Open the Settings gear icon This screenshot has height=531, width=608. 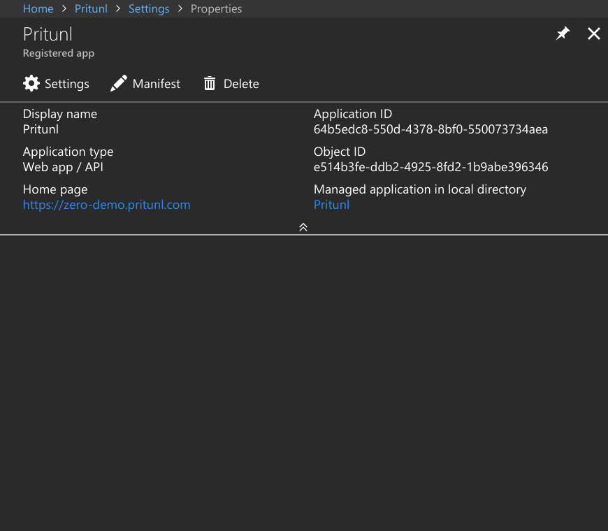point(31,83)
